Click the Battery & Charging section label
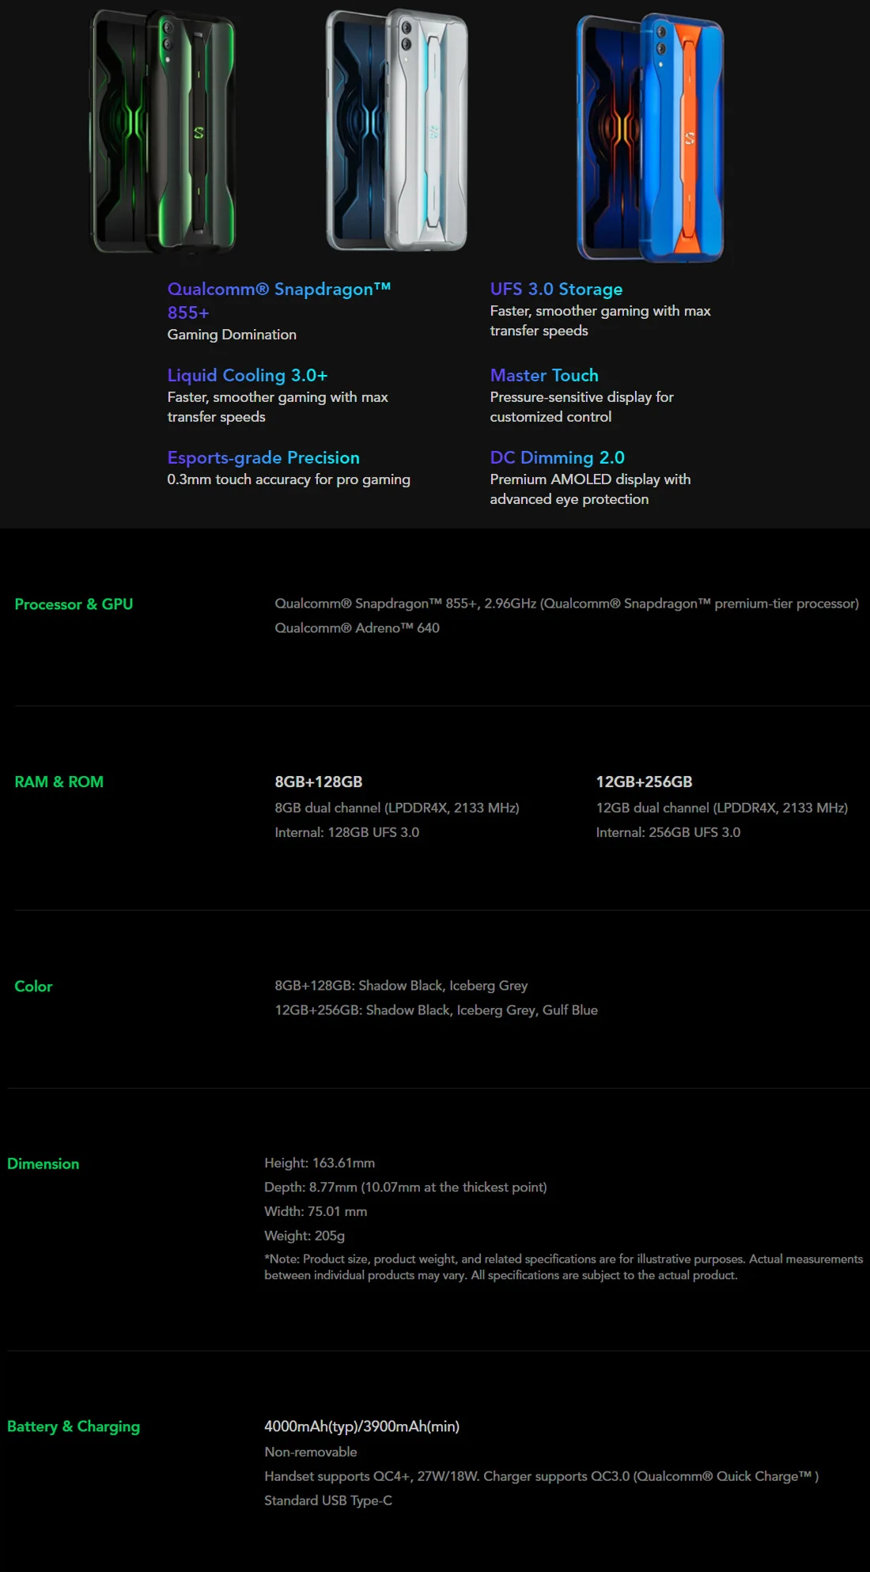 click(x=74, y=1426)
